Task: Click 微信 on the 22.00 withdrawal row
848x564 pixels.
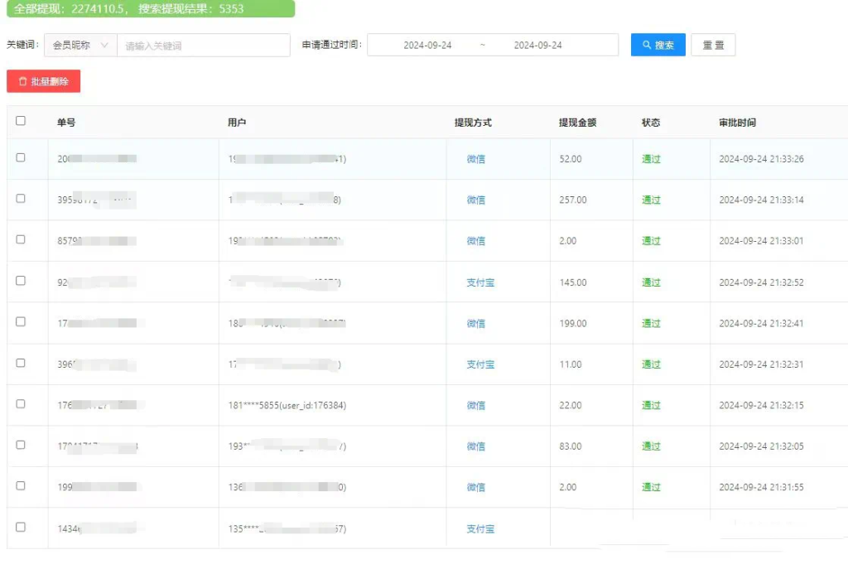Action: coord(475,405)
